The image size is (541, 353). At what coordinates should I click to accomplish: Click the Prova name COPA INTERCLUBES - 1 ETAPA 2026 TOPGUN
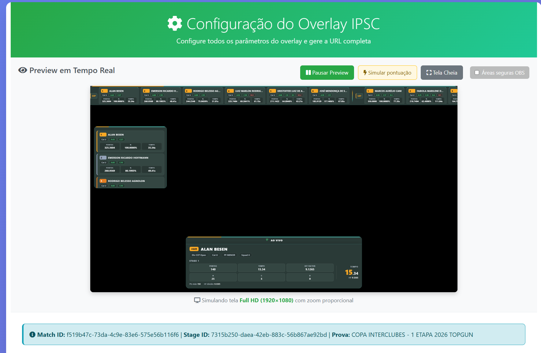412,335
